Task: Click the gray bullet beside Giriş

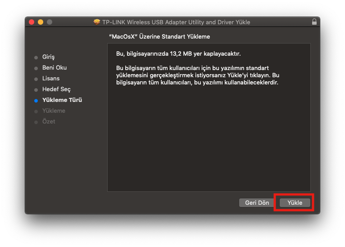Action: (36, 57)
